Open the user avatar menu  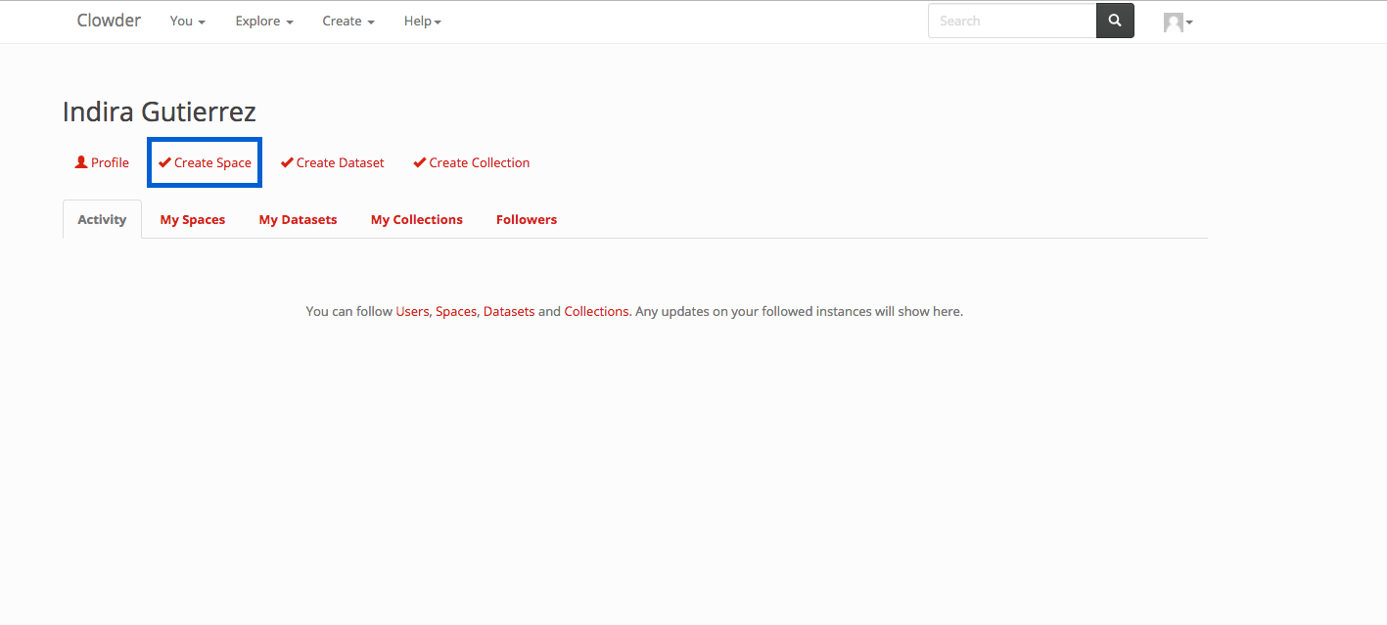coord(1178,22)
